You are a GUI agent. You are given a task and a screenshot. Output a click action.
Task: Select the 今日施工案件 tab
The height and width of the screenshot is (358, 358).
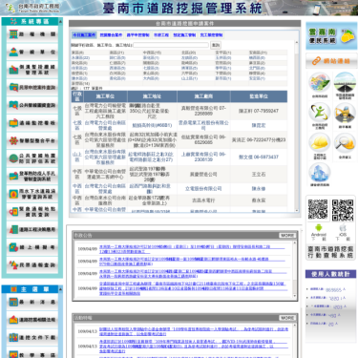pyautogui.click(x=84, y=35)
